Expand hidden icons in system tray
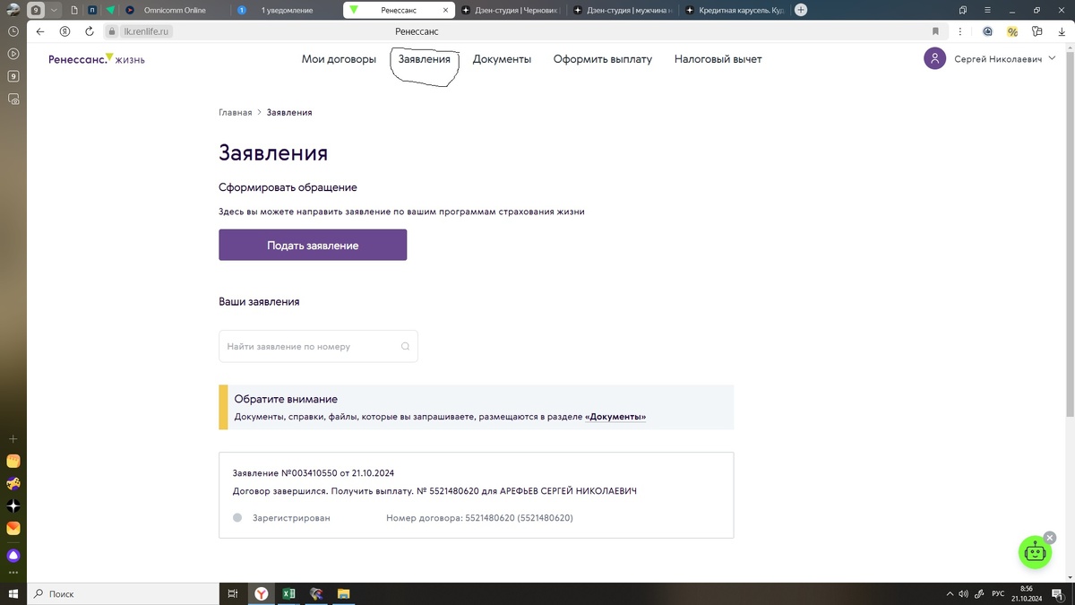This screenshot has height=605, width=1075. [949, 593]
